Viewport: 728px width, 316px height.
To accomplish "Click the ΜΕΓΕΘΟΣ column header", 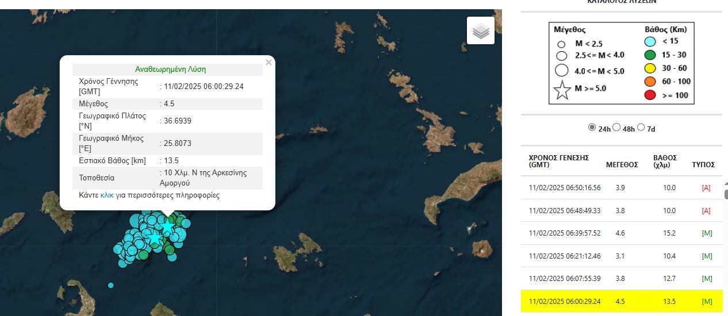I will pyautogui.click(x=622, y=164).
